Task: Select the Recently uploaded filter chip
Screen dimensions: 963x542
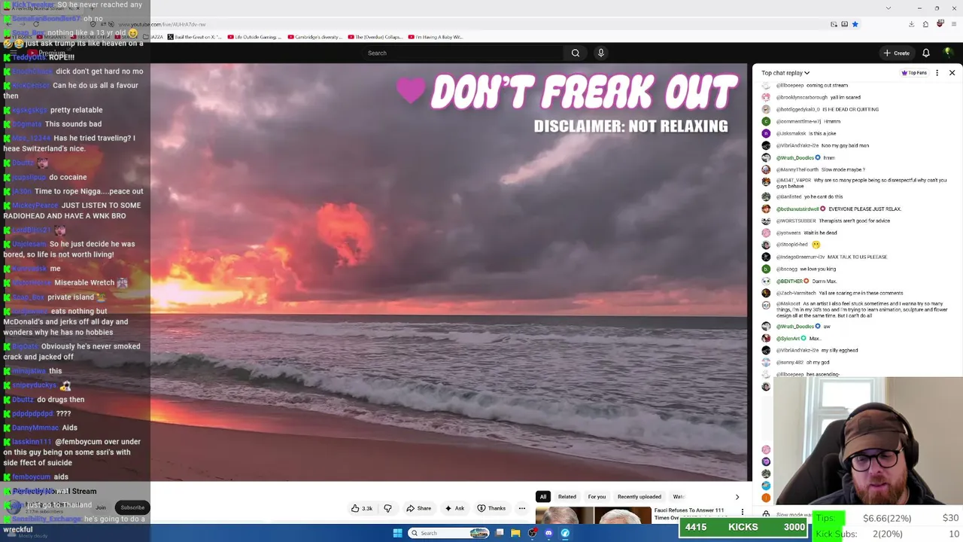Action: pos(639,497)
